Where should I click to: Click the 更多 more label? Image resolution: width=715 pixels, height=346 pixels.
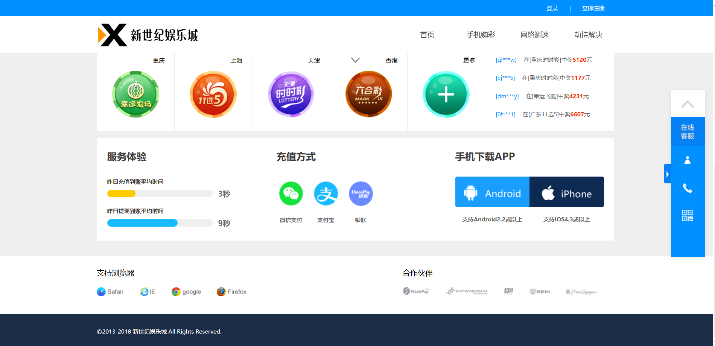[x=469, y=60]
